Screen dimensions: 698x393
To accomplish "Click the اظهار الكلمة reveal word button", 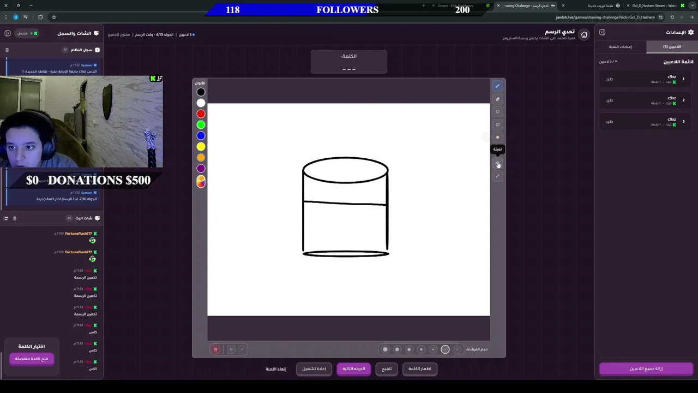I will point(420,369).
